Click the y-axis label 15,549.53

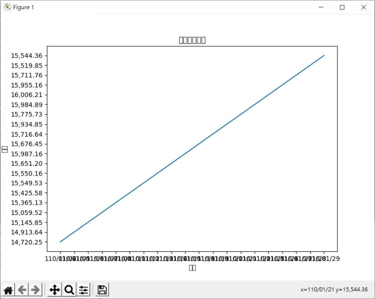point(27,183)
